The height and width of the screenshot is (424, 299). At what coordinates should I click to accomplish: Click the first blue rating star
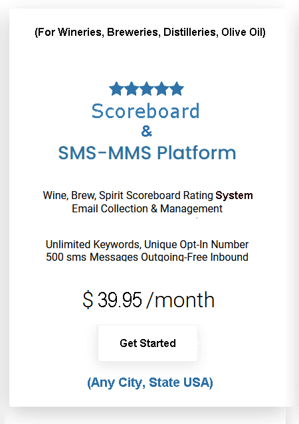(x=117, y=89)
